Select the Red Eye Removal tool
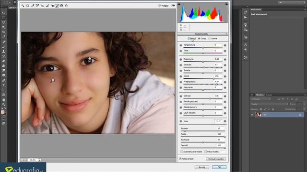This screenshot has width=307, height=172. pyautogui.click(x=52, y=6)
